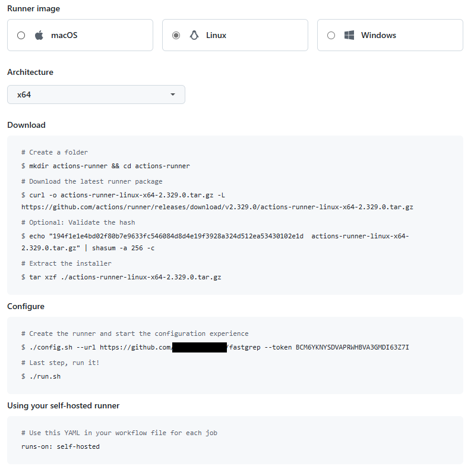This screenshot has height=469, width=471.
Task: Select the macOS radio button
Action: [21, 35]
